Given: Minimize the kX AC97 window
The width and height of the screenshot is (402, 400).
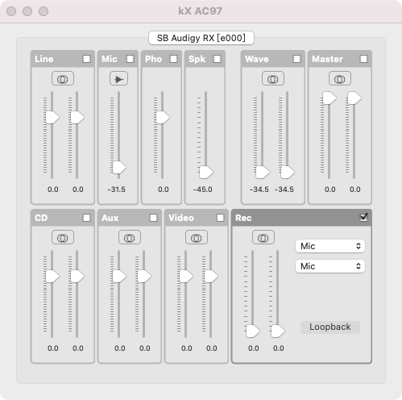Looking at the screenshot, I should 27,11.
